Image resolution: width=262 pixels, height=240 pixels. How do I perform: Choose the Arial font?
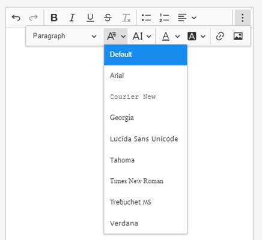coord(145,76)
